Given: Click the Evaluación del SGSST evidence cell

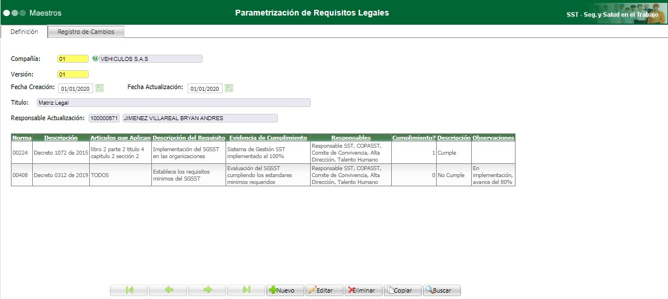Looking at the screenshot, I should pyautogui.click(x=268, y=175).
